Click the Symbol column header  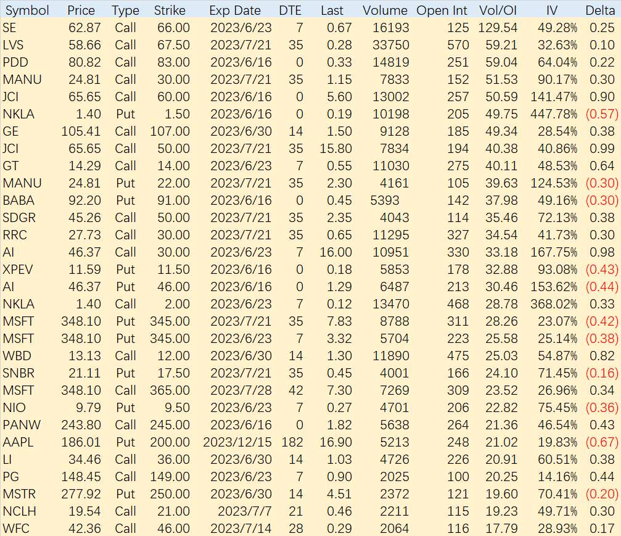27,10
